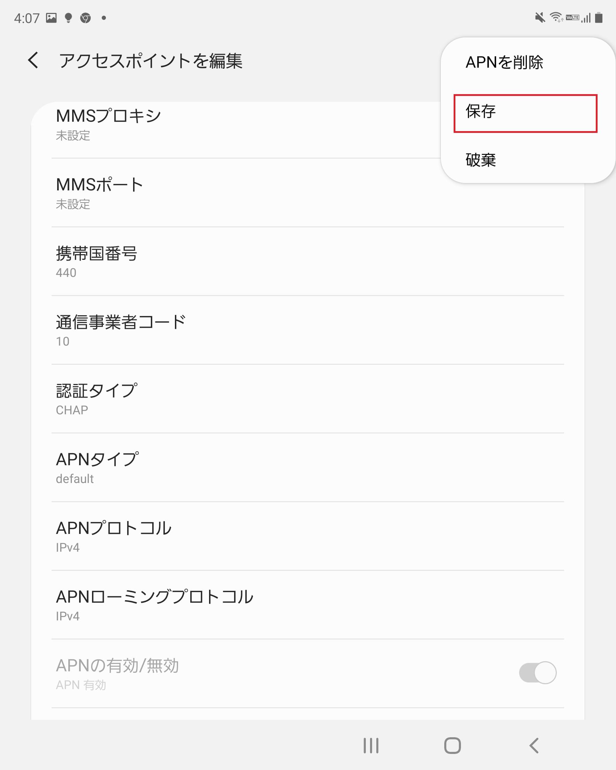Screen dimensions: 616x770
Task: Tap the muted sound status icon
Action: (540, 17)
